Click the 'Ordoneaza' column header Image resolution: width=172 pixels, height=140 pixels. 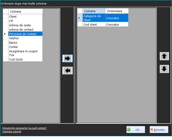click(x=117, y=11)
